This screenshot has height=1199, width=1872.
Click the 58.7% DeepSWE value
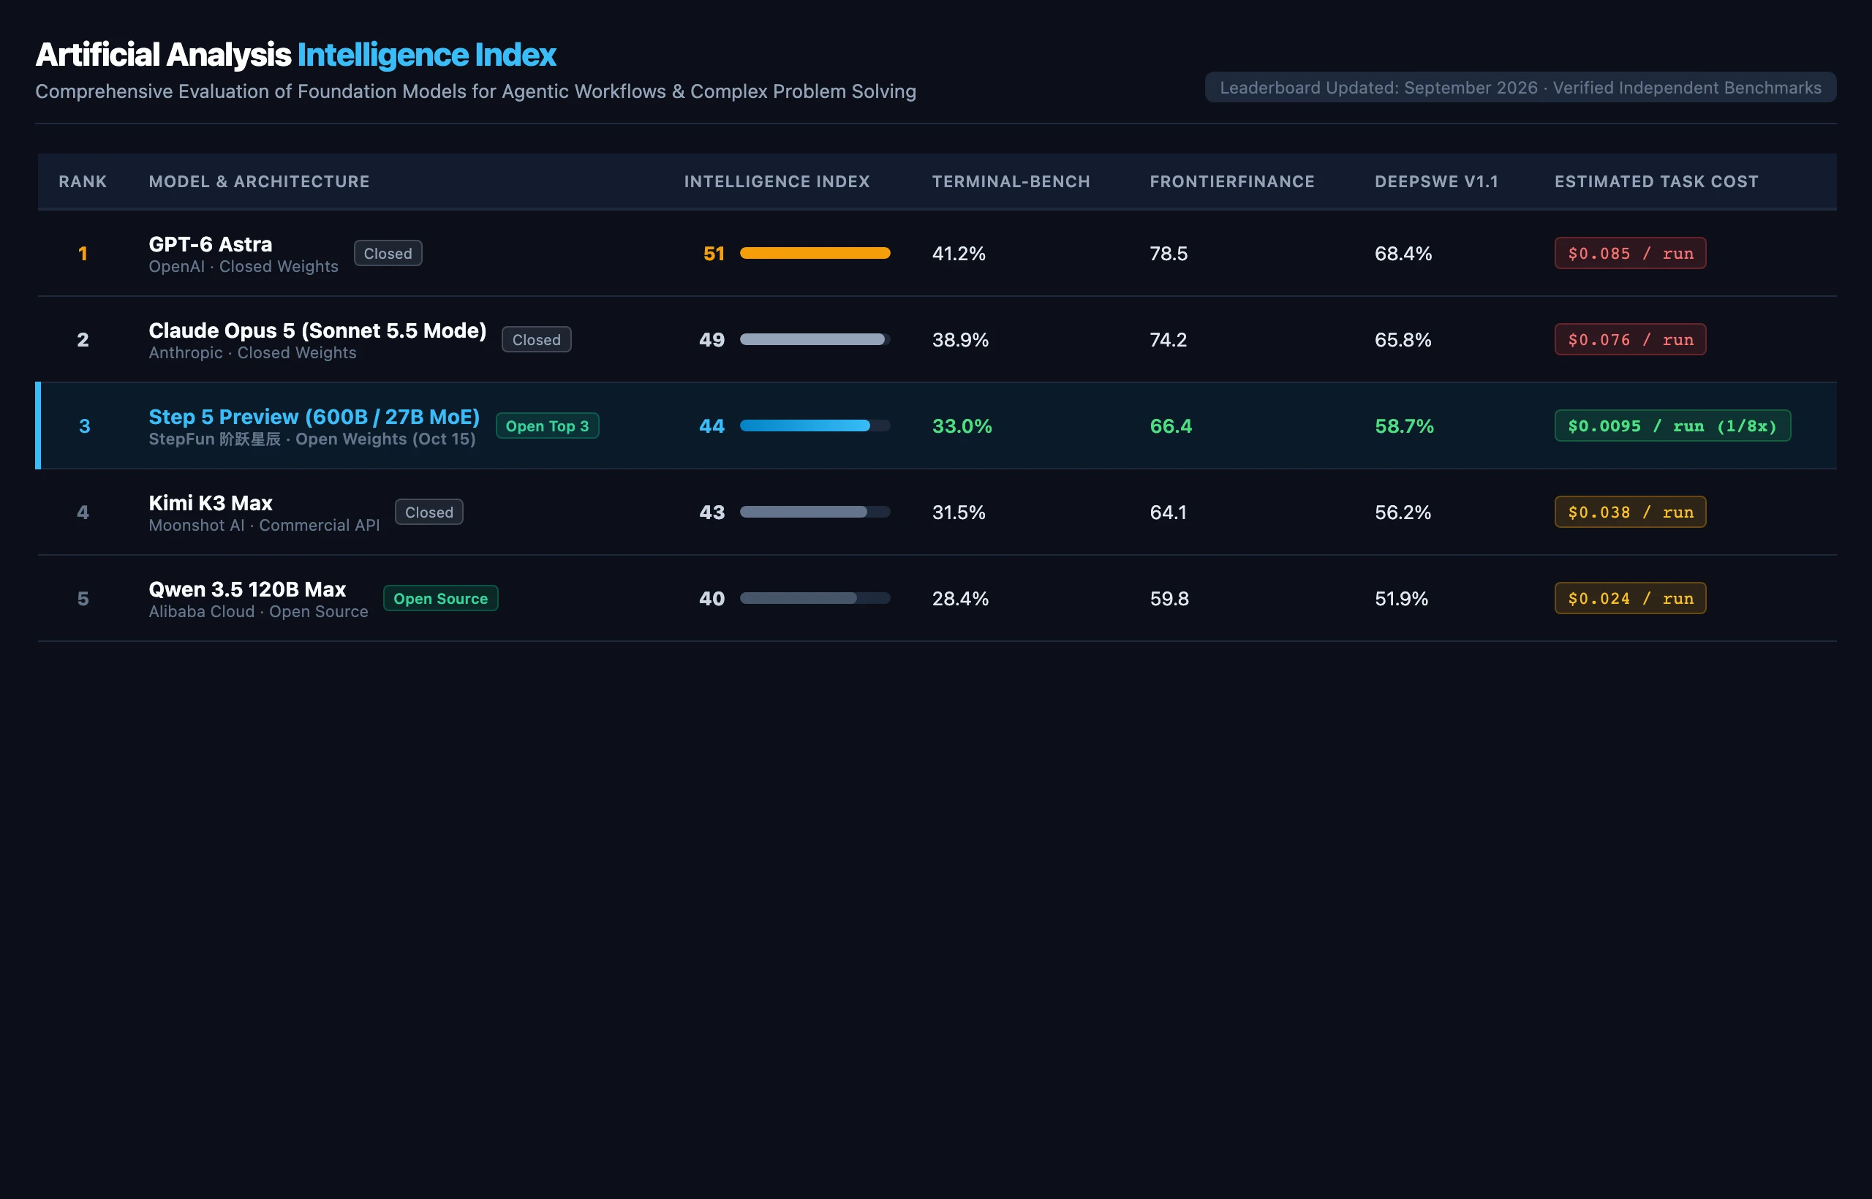pos(1404,427)
